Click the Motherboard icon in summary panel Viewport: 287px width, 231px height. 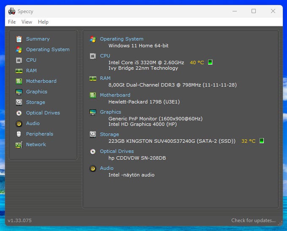coord(93,95)
